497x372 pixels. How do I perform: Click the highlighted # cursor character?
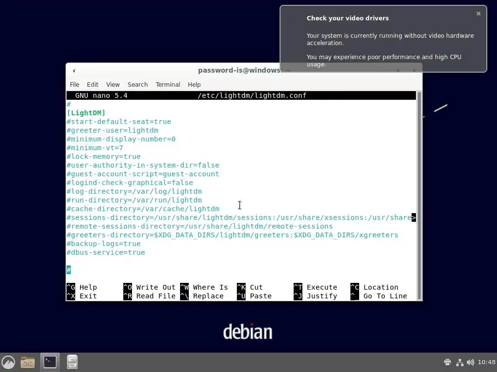pos(69,270)
